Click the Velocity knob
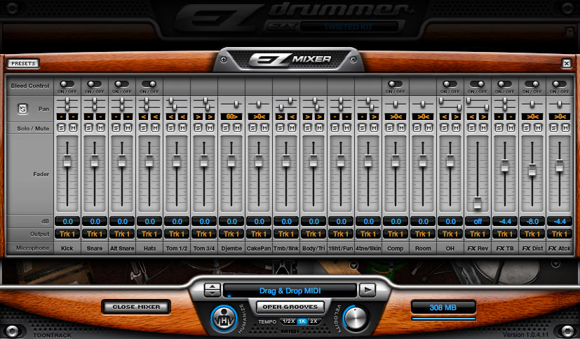The image size is (580, 339). [356, 318]
